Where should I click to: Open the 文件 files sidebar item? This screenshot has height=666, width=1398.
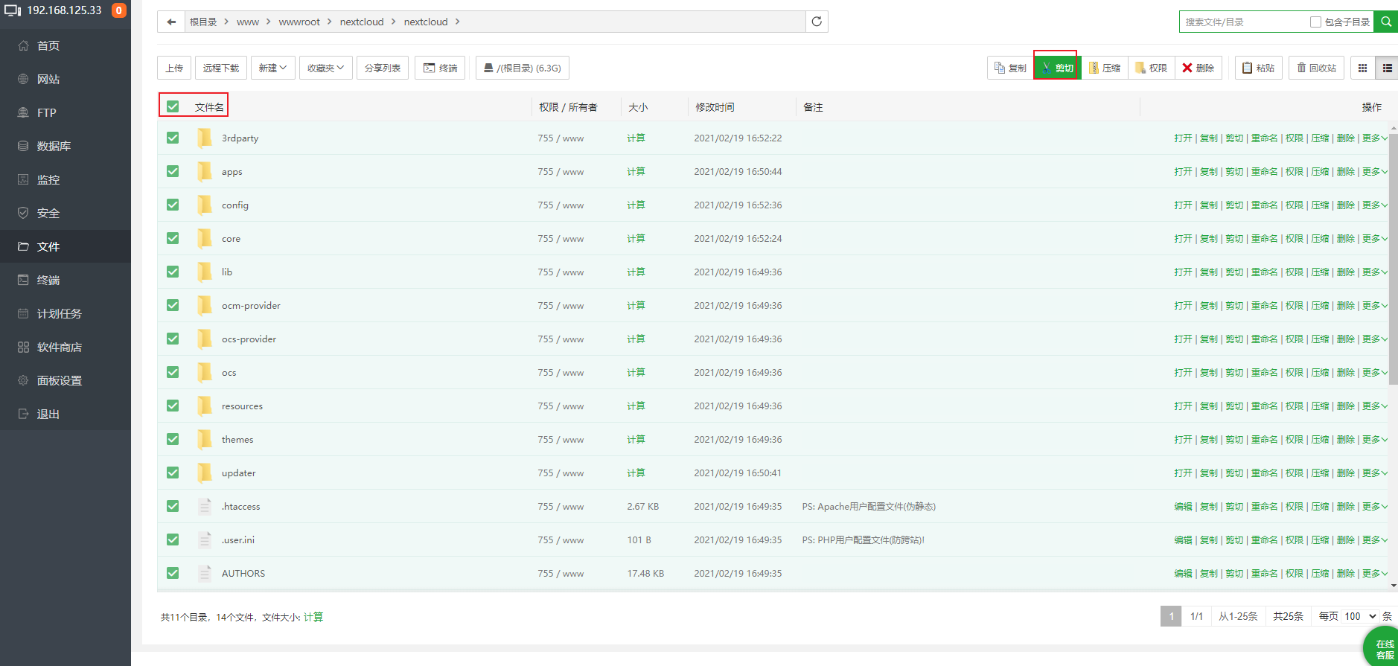[66, 246]
